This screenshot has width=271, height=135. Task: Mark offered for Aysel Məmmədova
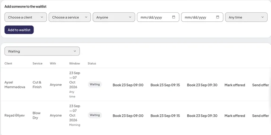(235, 85)
